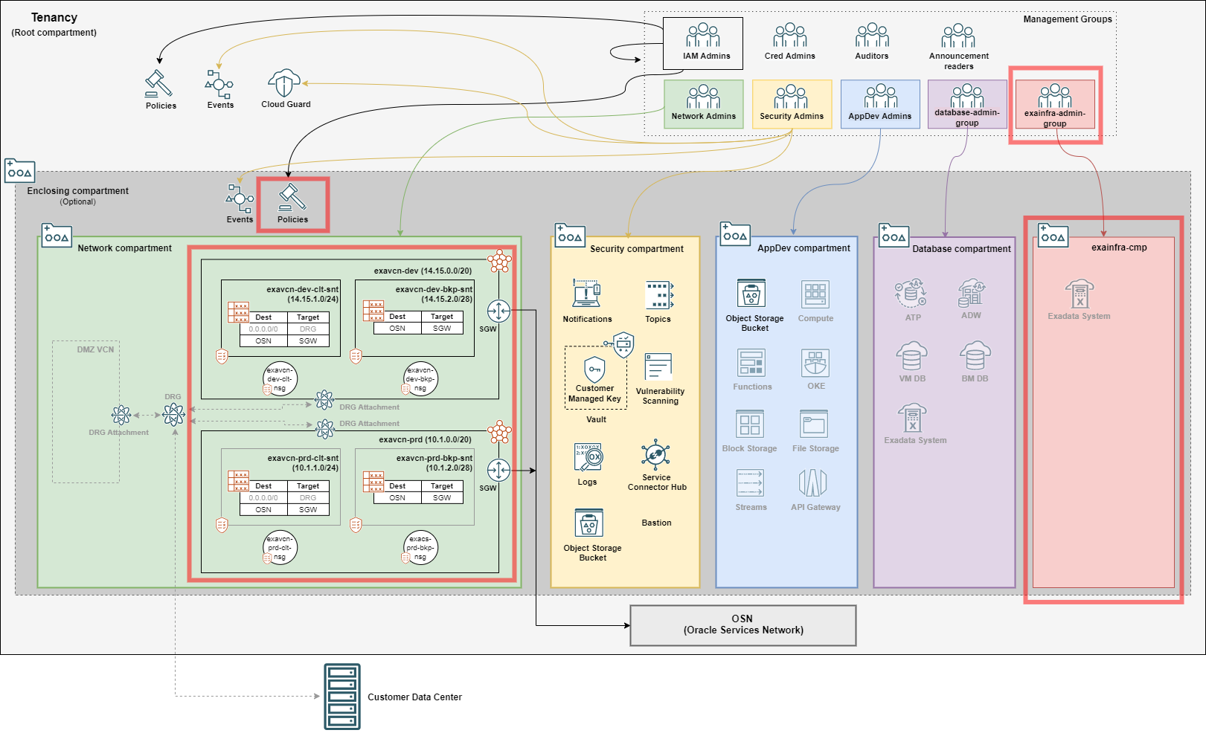Select the Customer Data Center server icon
This screenshot has height=733, width=1206.
point(342,697)
